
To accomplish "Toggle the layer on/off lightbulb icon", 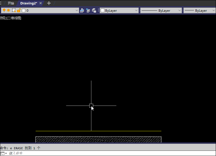I will 4,10.
